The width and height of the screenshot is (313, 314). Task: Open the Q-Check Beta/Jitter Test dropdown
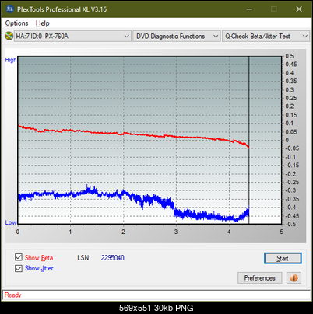pyautogui.click(x=266, y=37)
